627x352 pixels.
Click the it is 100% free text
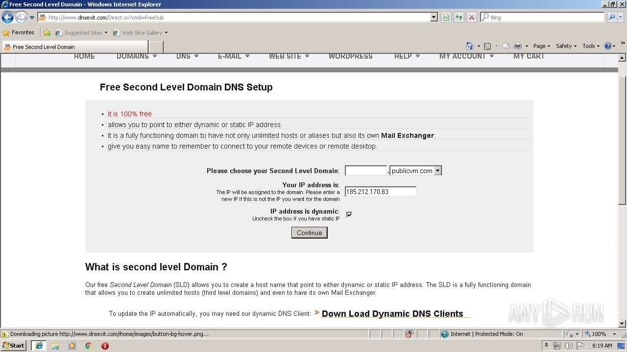(x=130, y=114)
